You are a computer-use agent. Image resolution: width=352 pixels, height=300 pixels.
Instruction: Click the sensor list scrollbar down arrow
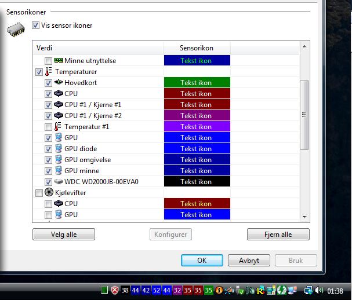click(304, 217)
